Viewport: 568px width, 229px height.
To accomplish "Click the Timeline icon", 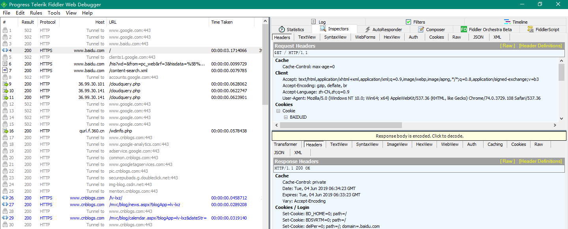I will pyautogui.click(x=507, y=22).
